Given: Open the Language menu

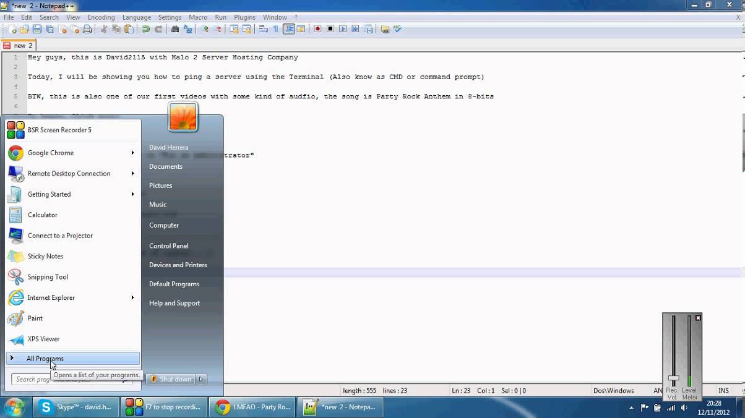Looking at the screenshot, I should pos(137,17).
